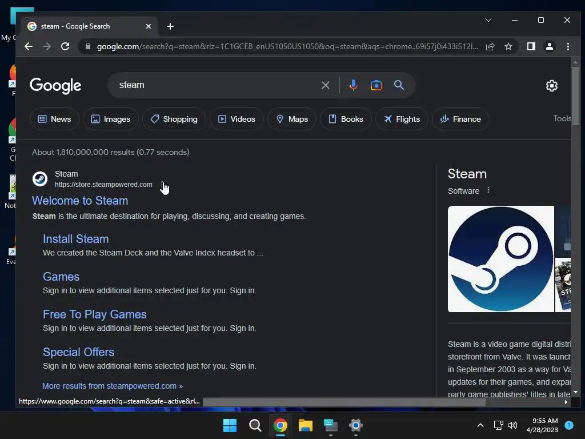Go back to the previous page
This screenshot has width=585, height=439.
click(29, 46)
